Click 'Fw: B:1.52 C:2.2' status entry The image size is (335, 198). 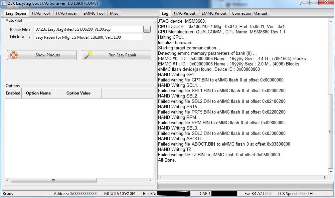point(258,194)
